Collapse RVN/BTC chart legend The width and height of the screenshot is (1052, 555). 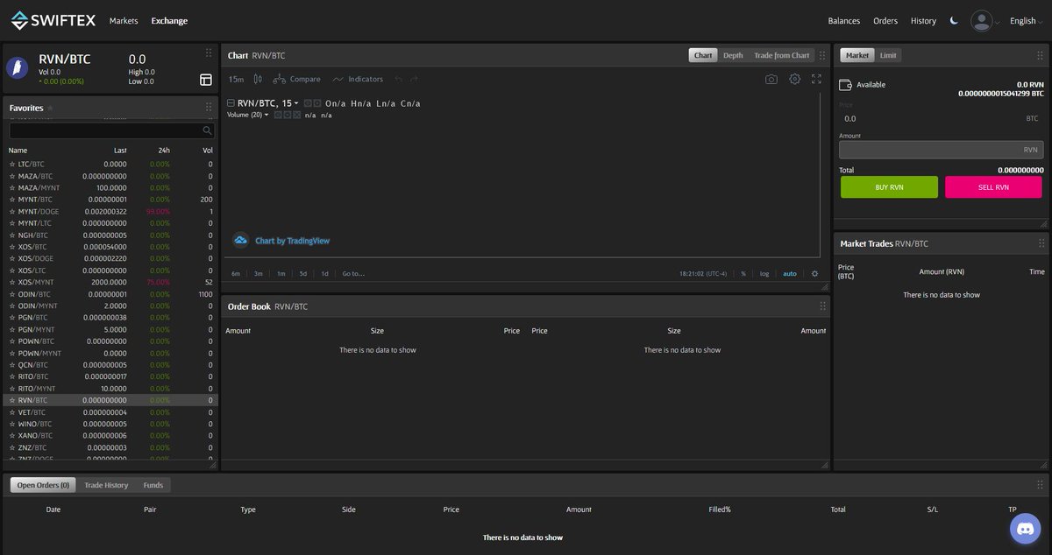click(x=231, y=103)
